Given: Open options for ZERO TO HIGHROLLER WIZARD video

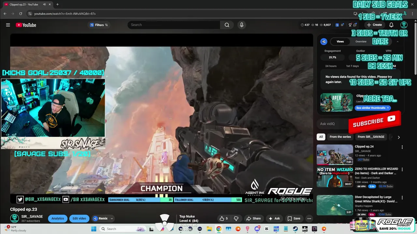Looking at the screenshot, I should [402, 170].
